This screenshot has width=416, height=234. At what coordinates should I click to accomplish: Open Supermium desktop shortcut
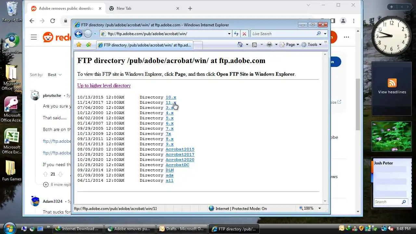tap(12, 43)
